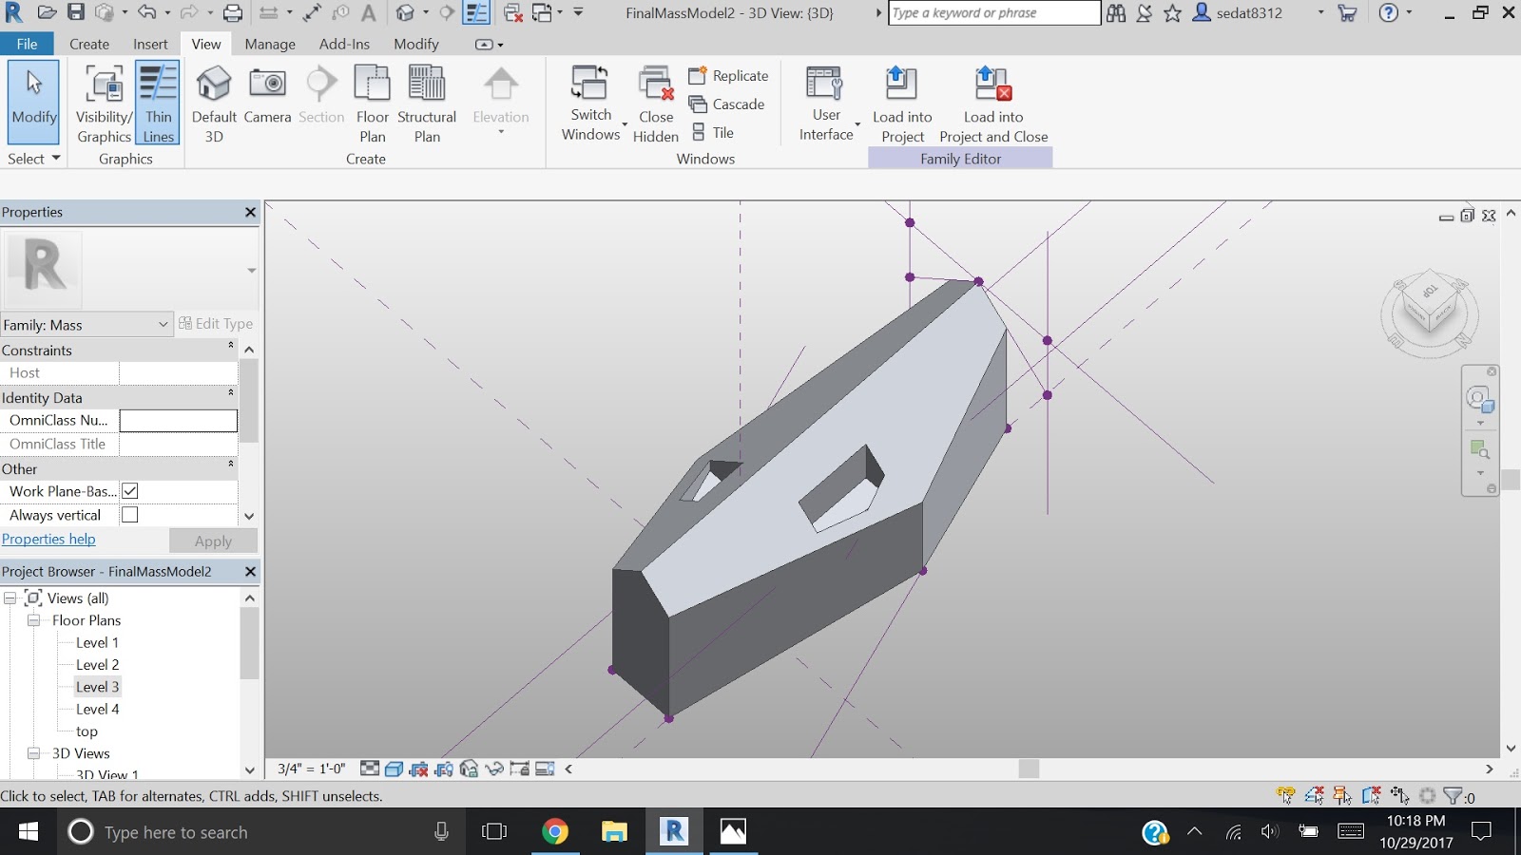
Task: Select the Default 3D View tool
Action: [x=213, y=100]
